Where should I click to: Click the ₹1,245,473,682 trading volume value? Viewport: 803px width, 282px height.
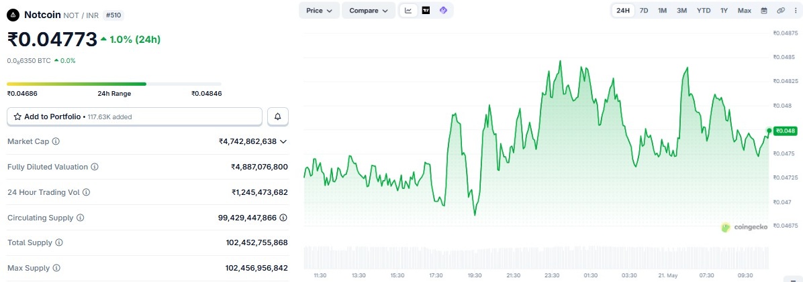[x=260, y=193]
